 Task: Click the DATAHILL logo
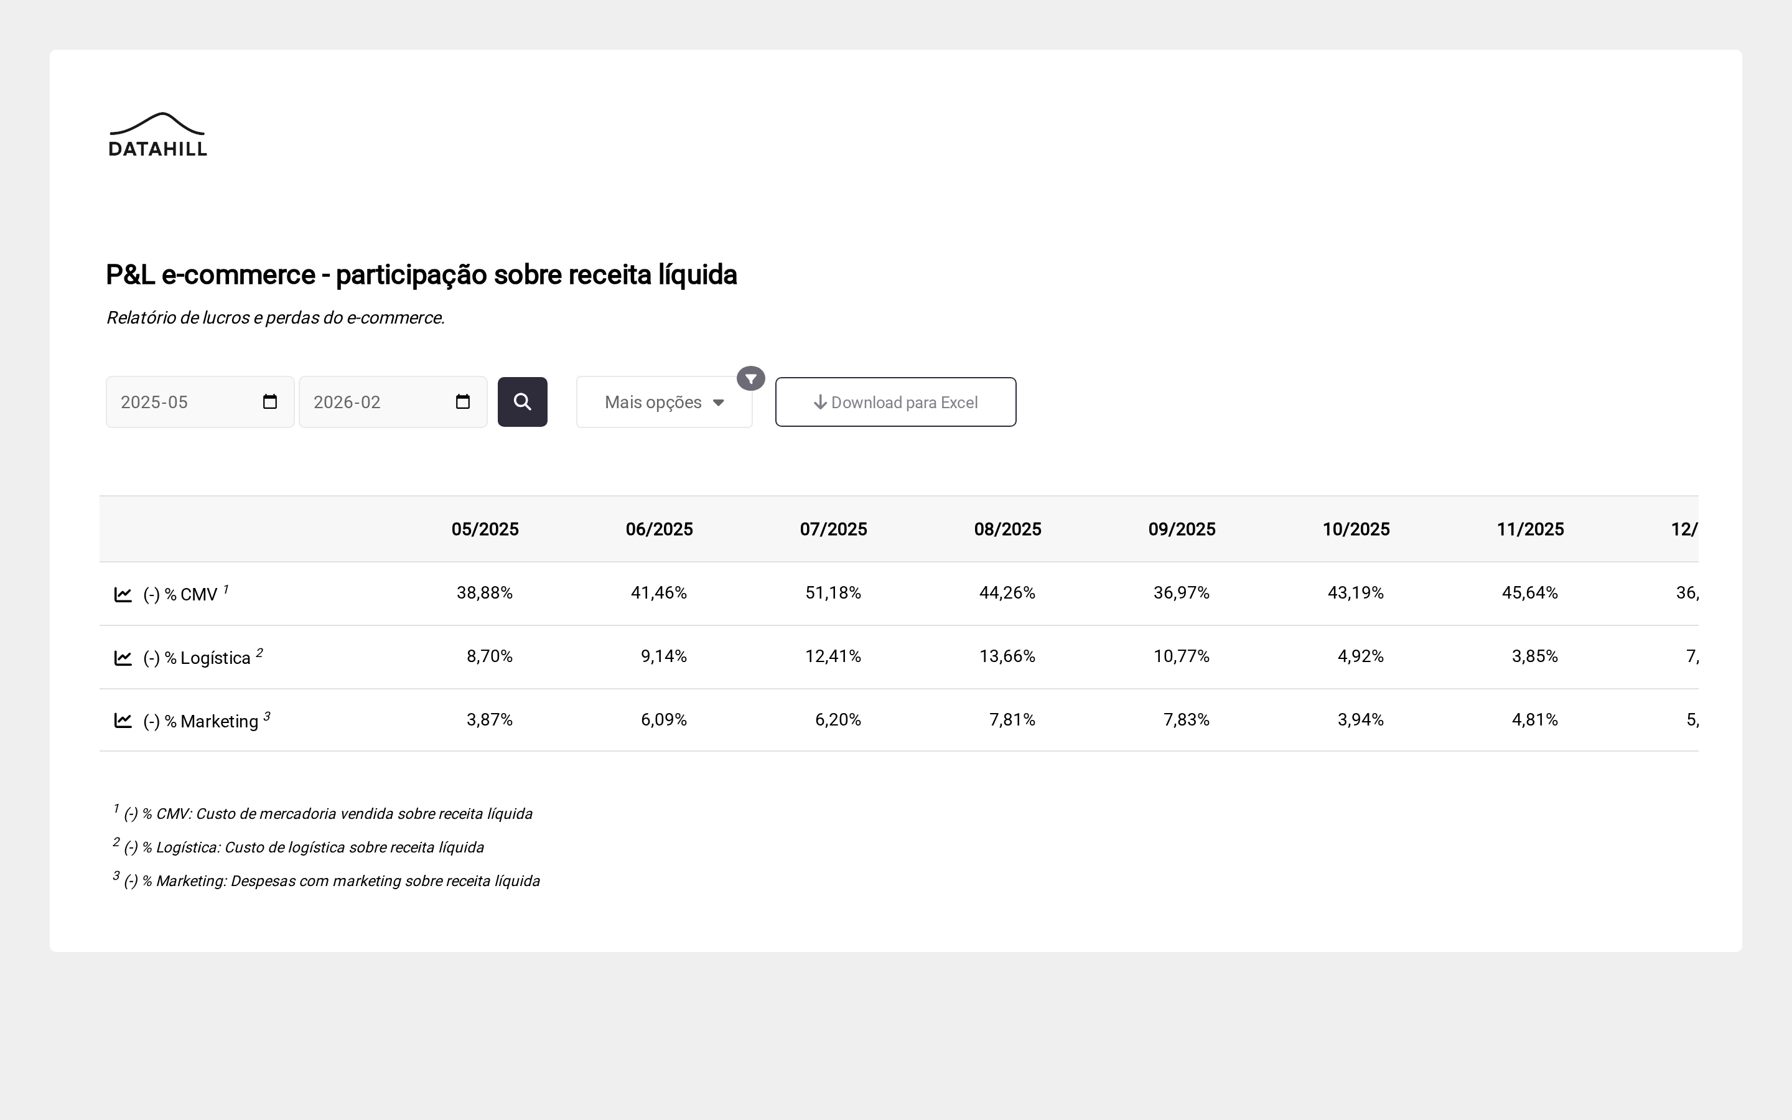pyautogui.click(x=157, y=135)
